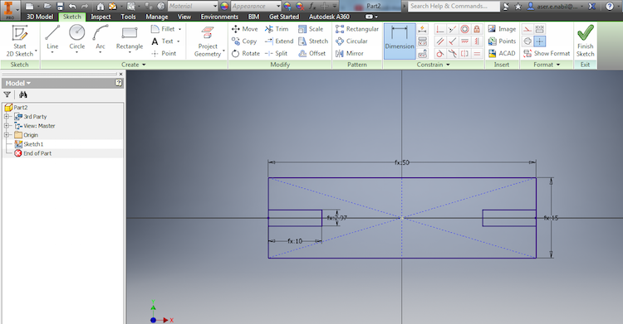Choose the Extend tool
The image size is (623, 324).
pyautogui.click(x=279, y=41)
